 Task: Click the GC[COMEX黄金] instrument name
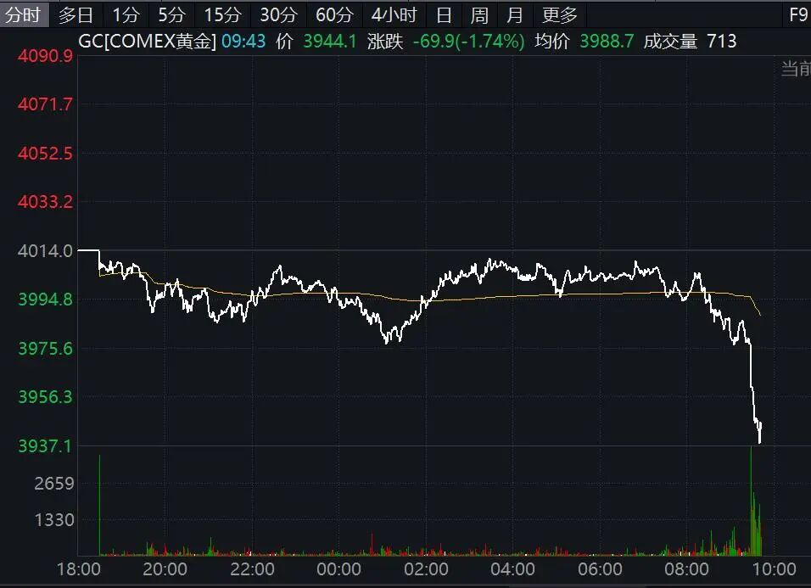click(147, 42)
